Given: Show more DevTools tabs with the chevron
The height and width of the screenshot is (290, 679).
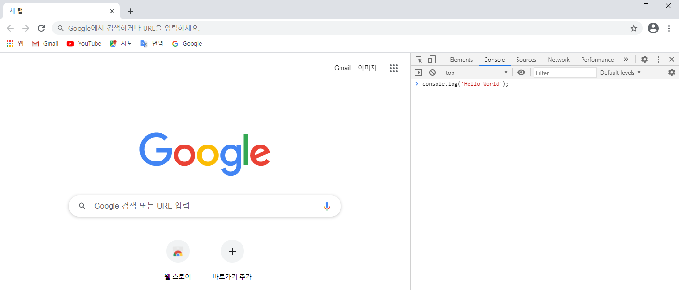Looking at the screenshot, I should [626, 59].
